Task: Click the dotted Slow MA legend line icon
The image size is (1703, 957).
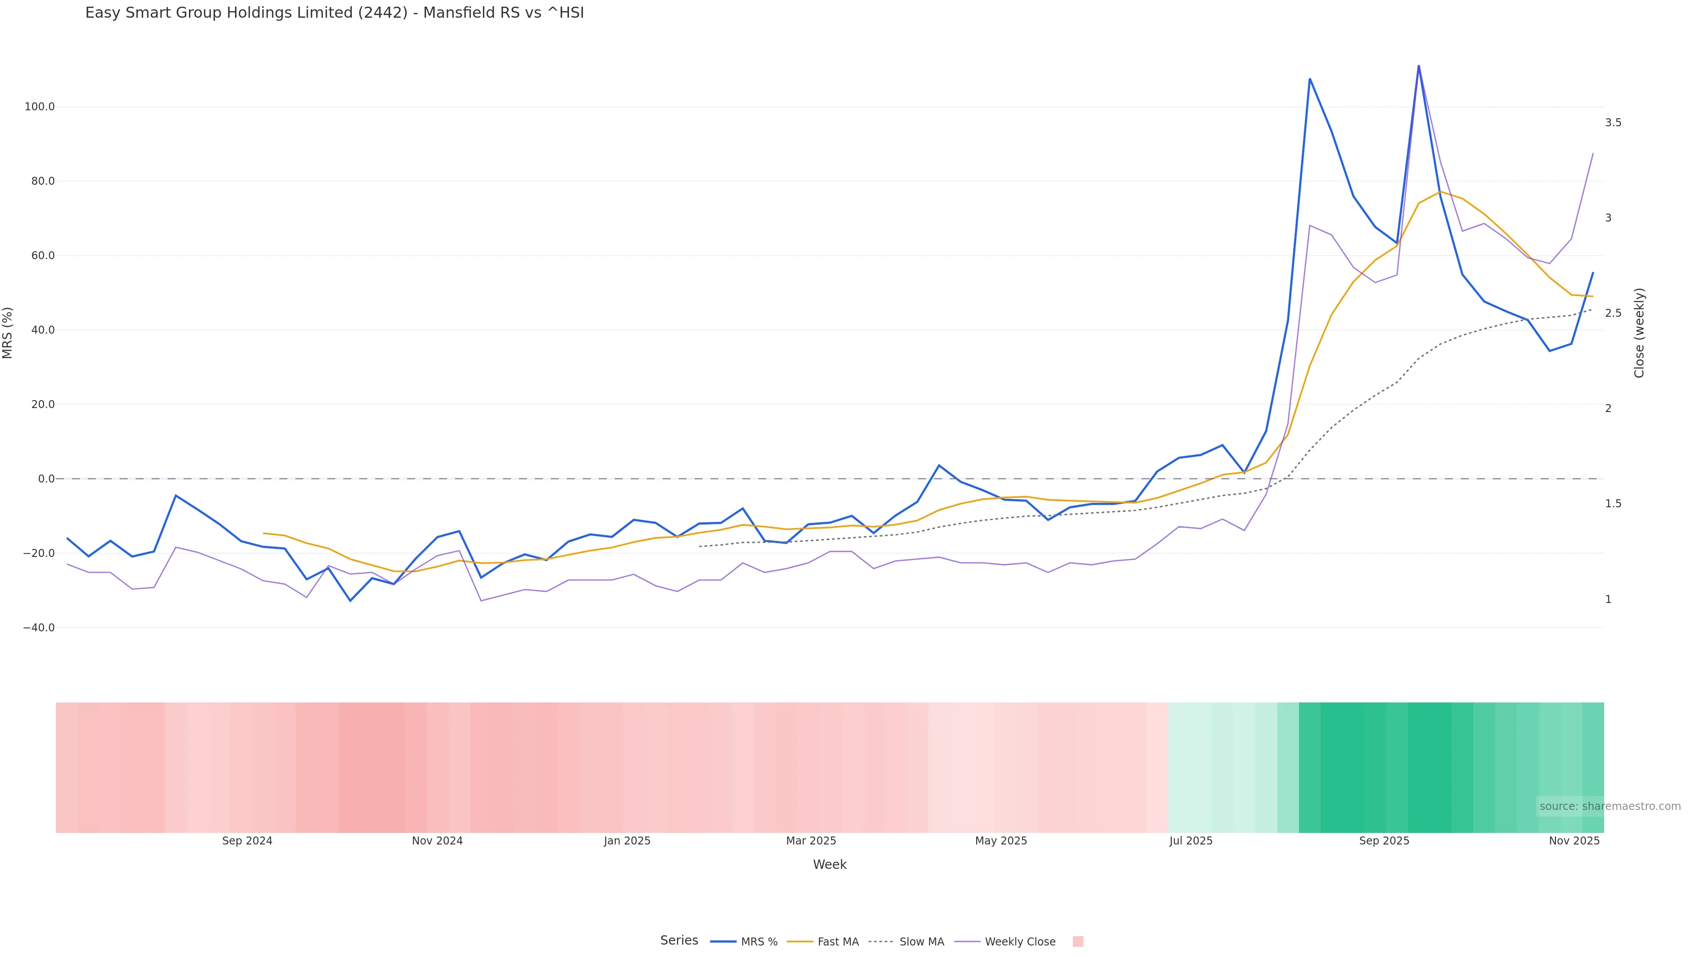Action: tap(881, 942)
